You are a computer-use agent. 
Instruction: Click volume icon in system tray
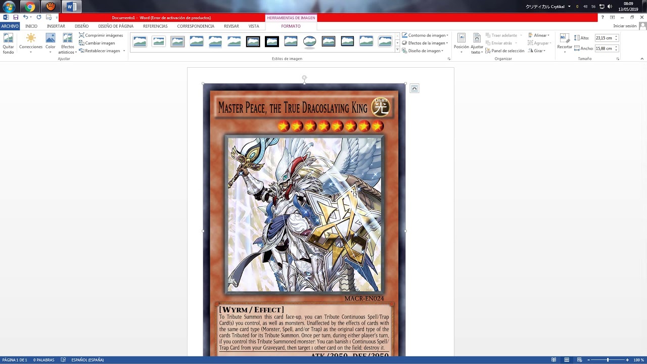[609, 7]
